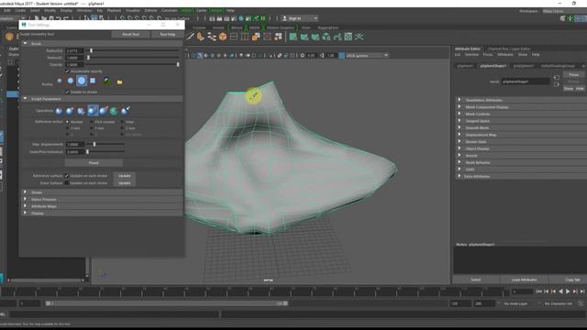Click the orange polygon sphere shelf icon

(223, 37)
